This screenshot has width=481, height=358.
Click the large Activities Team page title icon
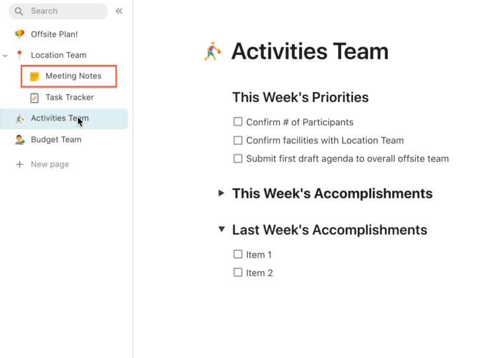coord(212,51)
